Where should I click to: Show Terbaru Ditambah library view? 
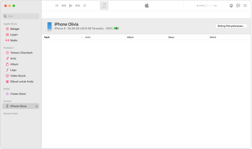click(x=21, y=53)
